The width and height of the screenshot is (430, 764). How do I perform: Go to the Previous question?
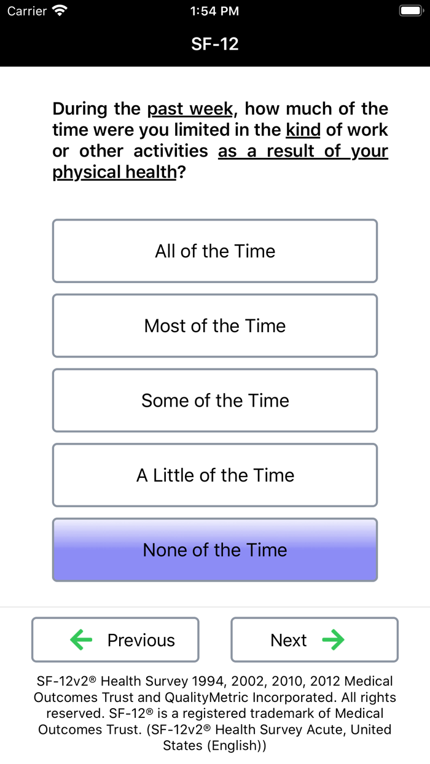click(115, 640)
